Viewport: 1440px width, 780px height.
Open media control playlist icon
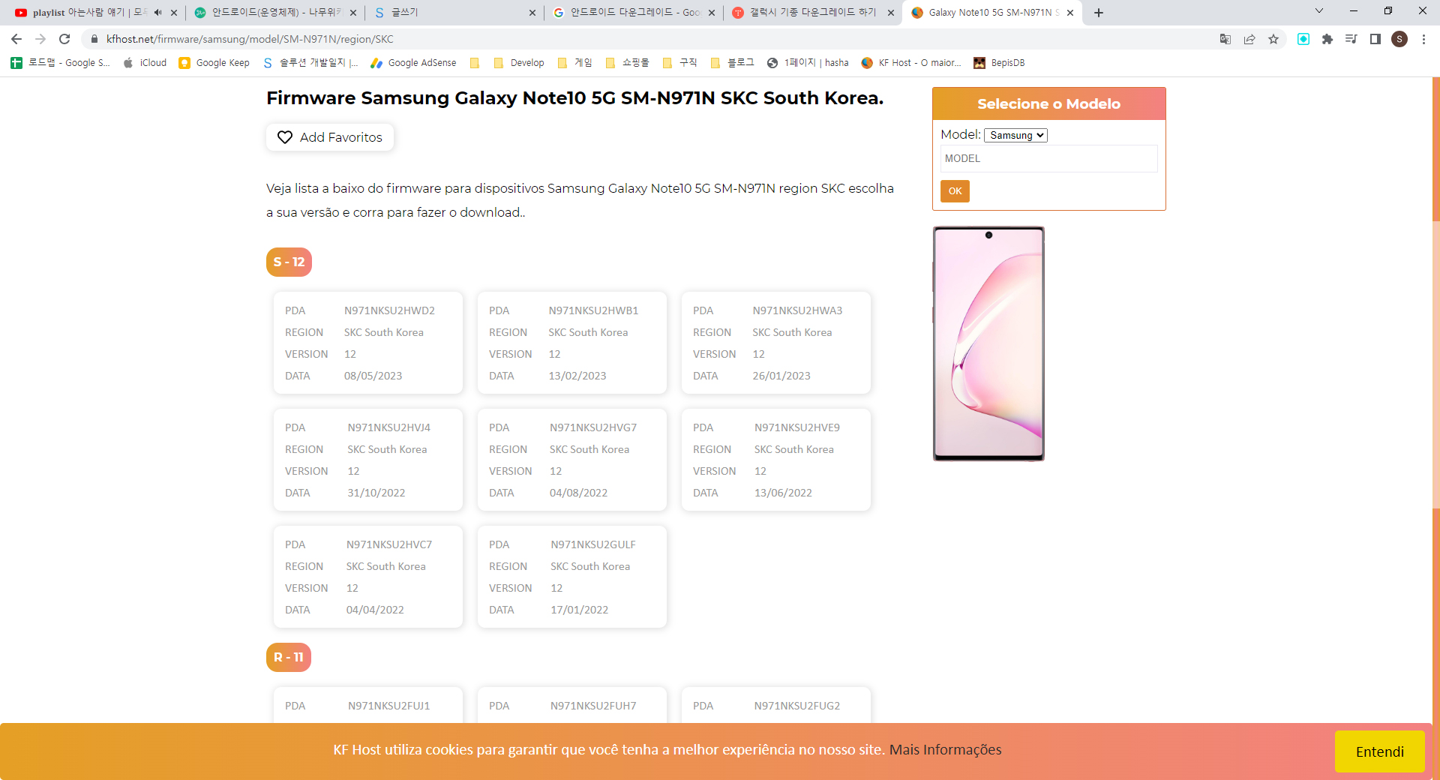(1351, 39)
